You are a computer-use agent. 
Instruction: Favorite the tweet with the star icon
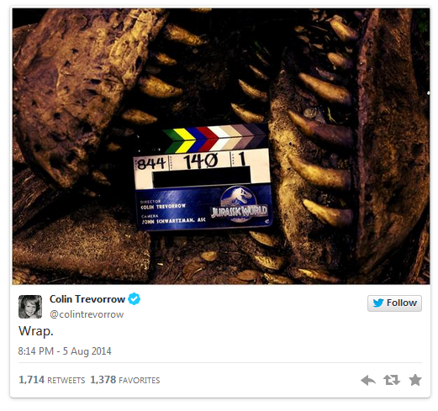[415, 380]
